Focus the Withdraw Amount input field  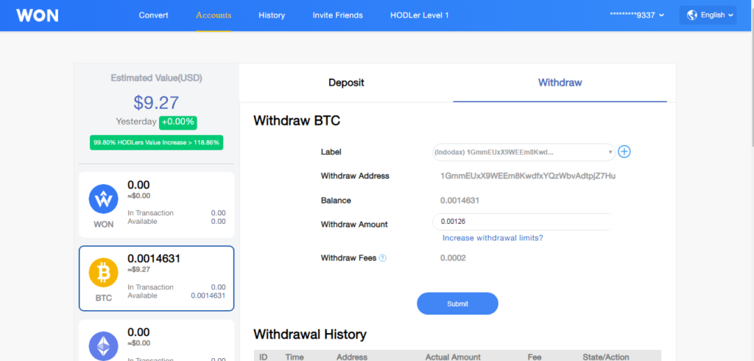(524, 222)
